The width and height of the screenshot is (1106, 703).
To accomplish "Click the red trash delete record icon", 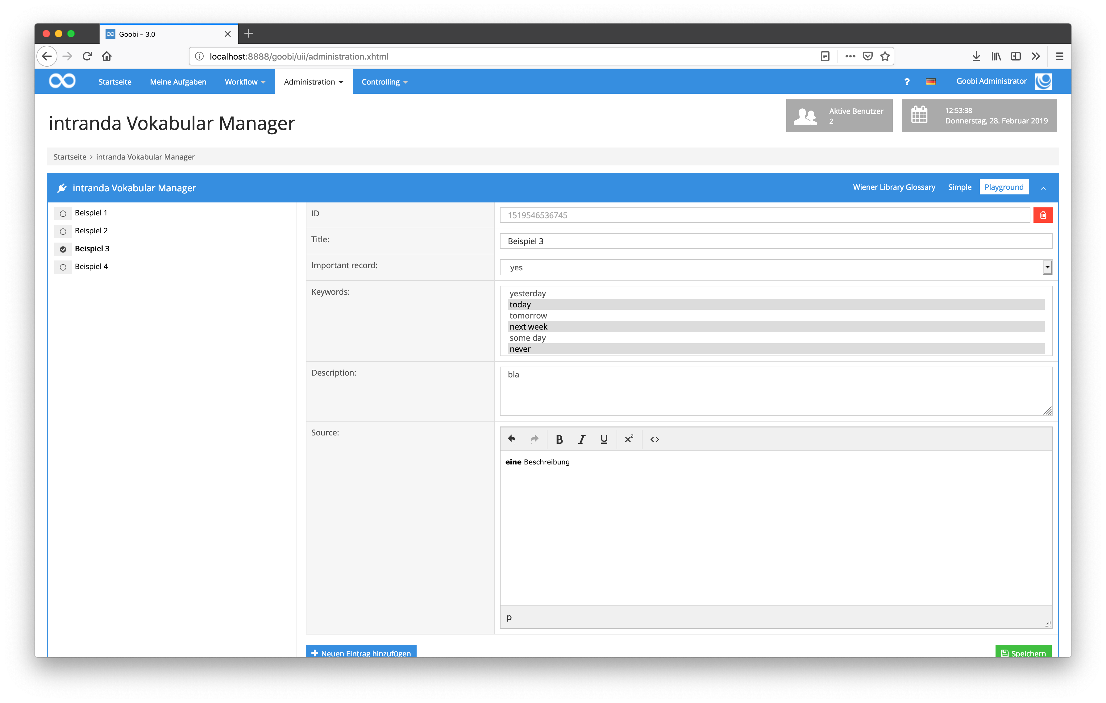I will (x=1043, y=215).
